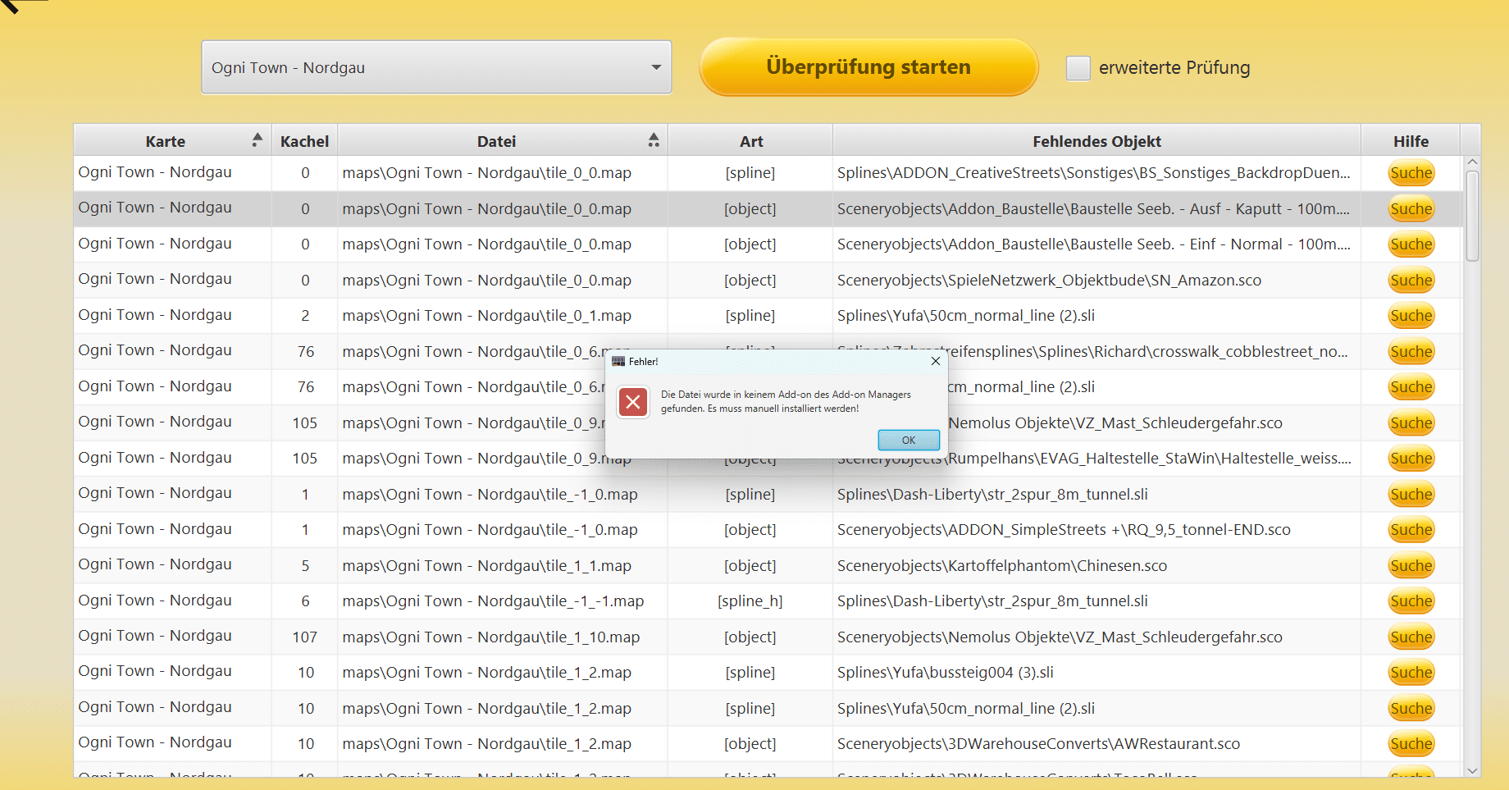This screenshot has height=790, width=1509.
Task: Click the Kachel column header
Action: pos(304,141)
